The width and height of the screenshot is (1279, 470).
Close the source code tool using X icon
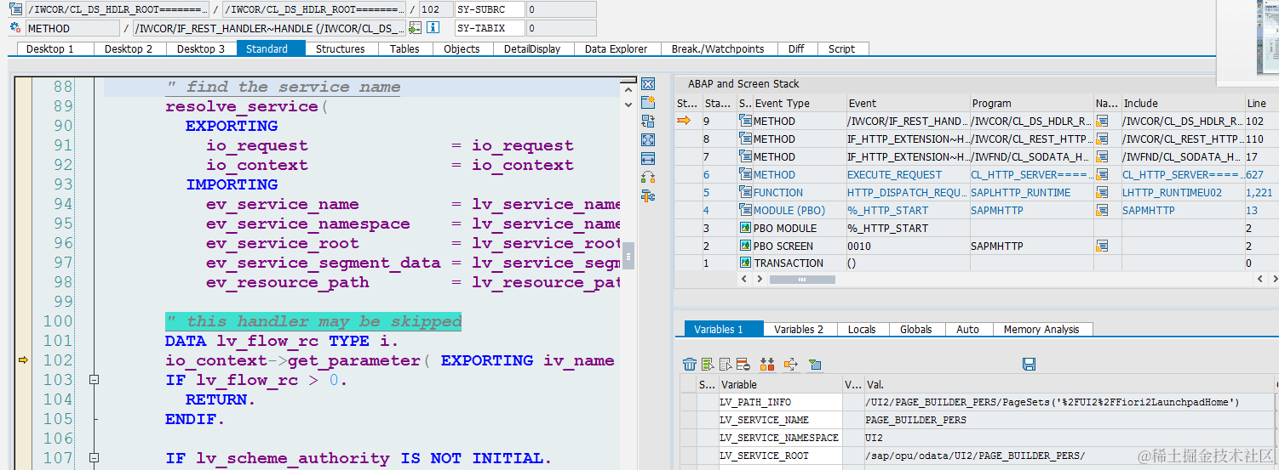(x=648, y=84)
